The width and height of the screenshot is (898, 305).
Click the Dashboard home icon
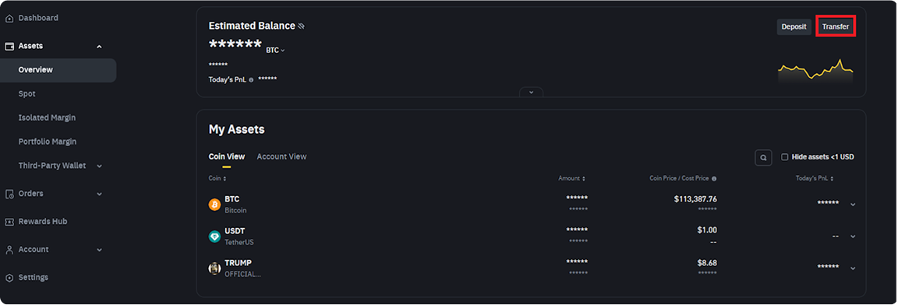(x=9, y=18)
